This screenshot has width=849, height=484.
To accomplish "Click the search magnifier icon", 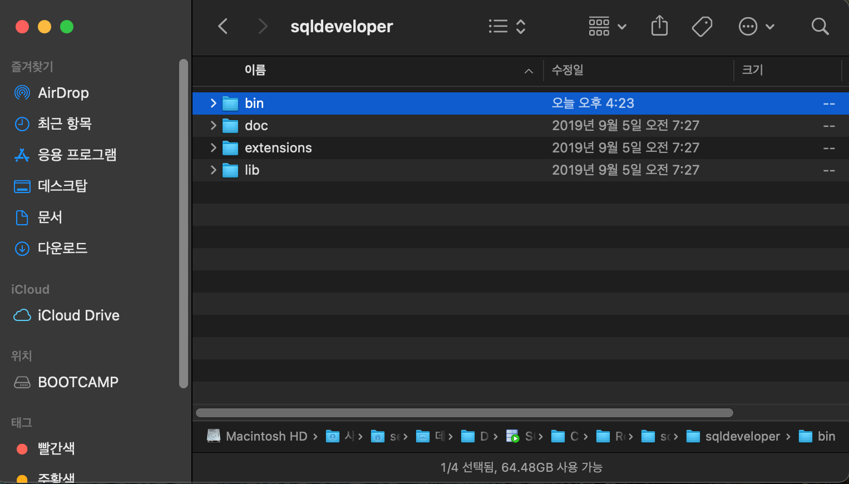I will [x=820, y=26].
